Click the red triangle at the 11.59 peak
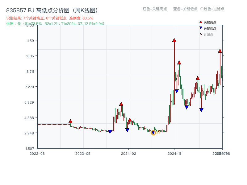Image resolution: width=247 pixels, height=185 pixels. [x=174, y=40]
